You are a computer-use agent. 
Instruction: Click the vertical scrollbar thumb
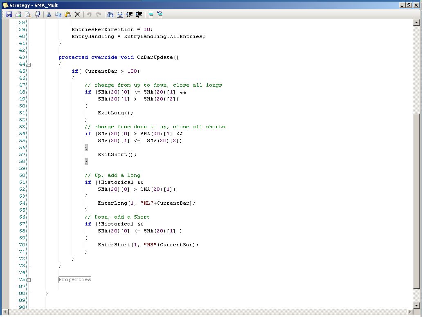pyautogui.click(x=416, y=201)
